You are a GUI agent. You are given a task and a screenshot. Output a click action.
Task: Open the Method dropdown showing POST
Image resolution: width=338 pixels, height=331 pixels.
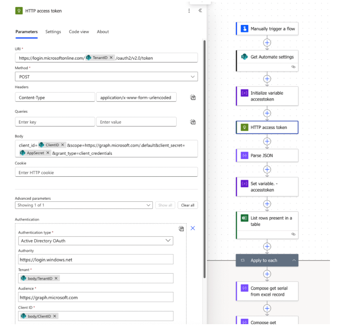coord(106,77)
